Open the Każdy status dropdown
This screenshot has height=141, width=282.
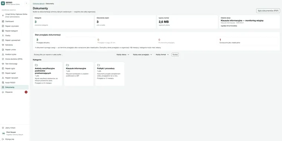coord(123,55)
